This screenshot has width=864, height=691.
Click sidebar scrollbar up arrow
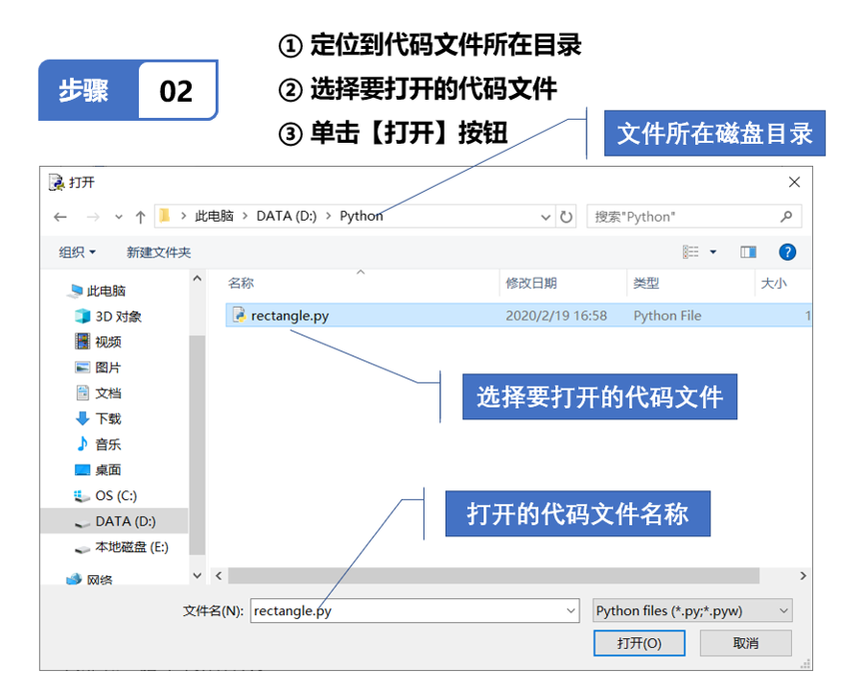(197, 280)
